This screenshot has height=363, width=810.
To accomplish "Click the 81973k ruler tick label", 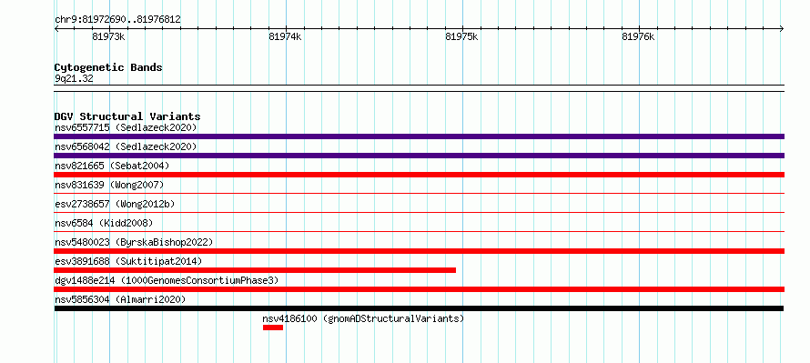I will pos(108,36).
